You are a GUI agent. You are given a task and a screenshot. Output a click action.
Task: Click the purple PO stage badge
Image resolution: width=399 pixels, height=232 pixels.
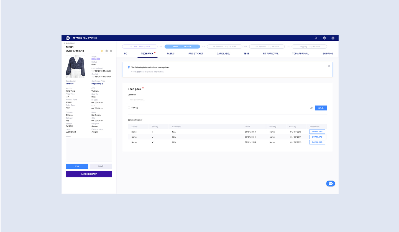click(96, 59)
